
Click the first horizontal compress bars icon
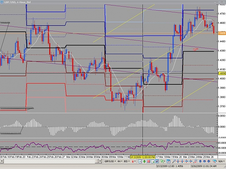[178, 161]
